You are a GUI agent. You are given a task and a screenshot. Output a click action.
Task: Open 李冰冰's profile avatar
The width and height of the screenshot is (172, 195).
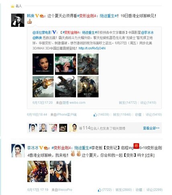coord(18,151)
